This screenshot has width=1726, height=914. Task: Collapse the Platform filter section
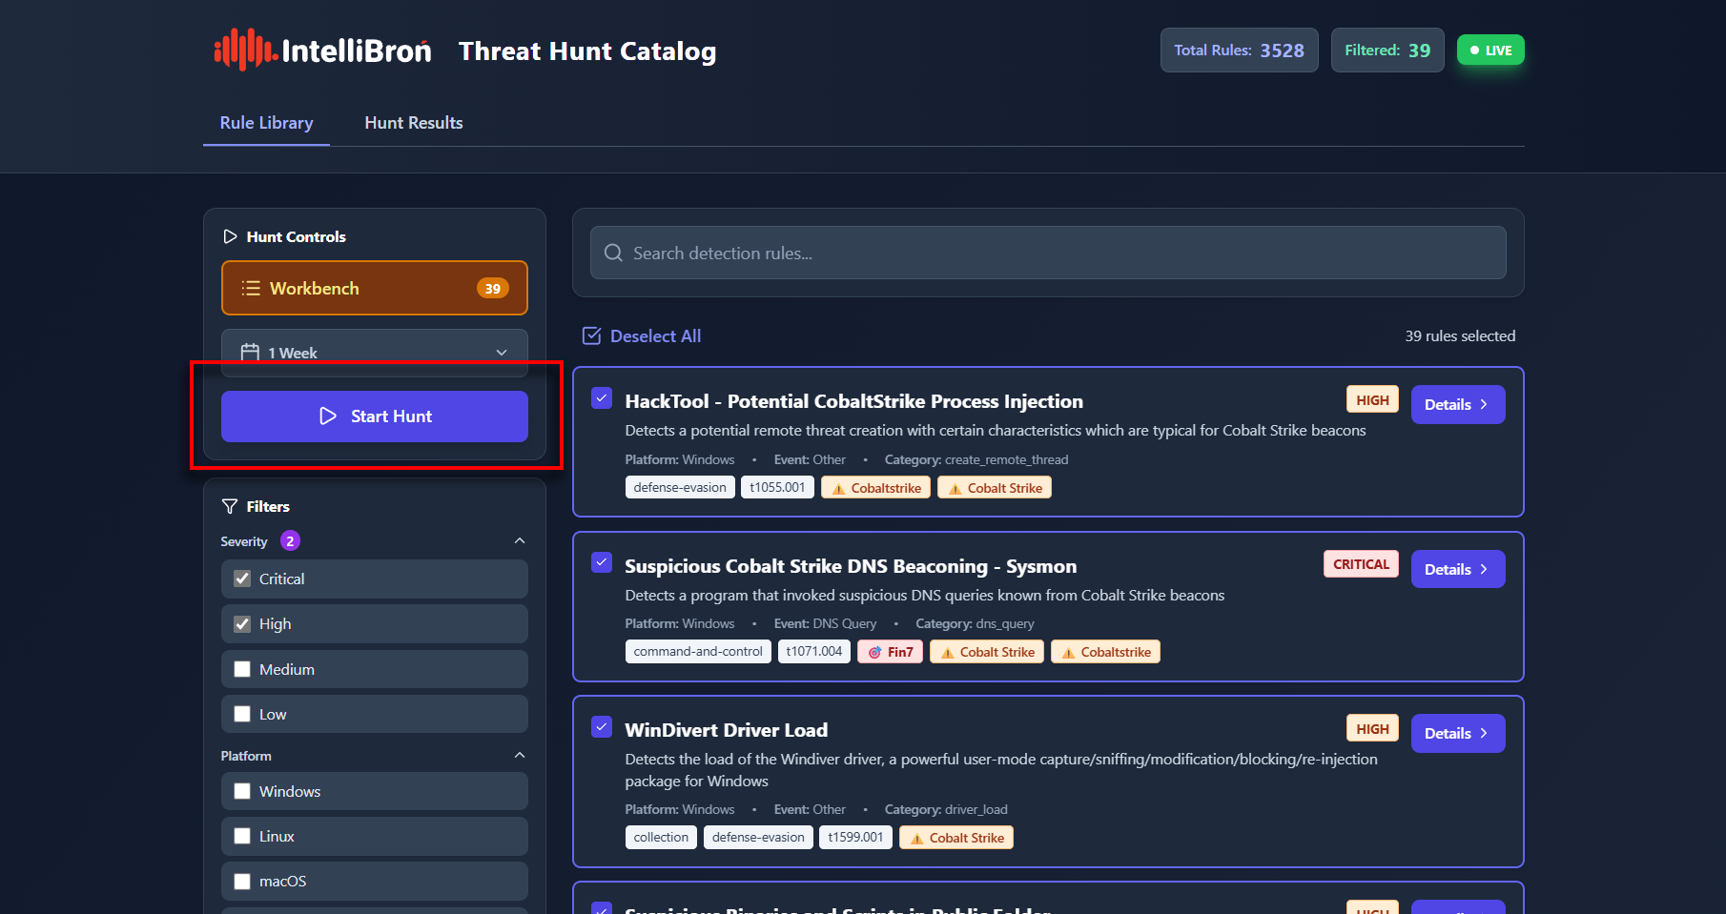click(520, 756)
